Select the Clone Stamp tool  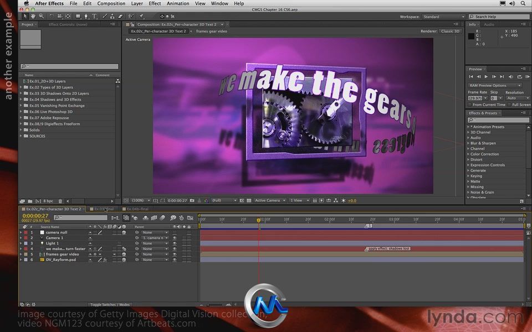tap(112, 16)
